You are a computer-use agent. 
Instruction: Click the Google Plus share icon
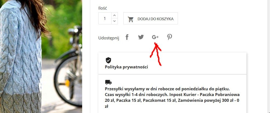(x=155, y=37)
